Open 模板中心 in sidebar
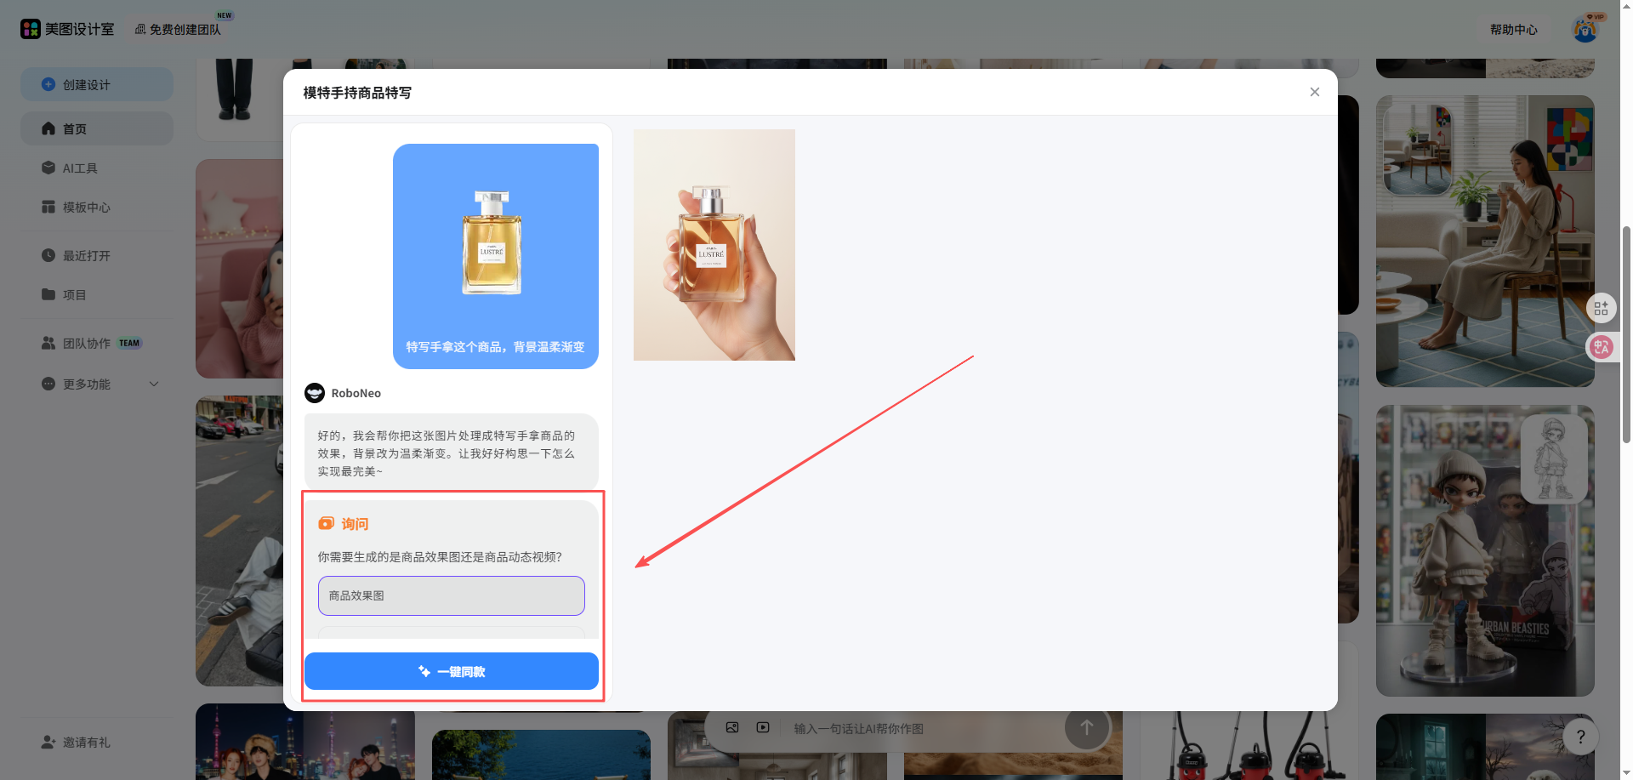Screen dimensions: 1633x780 point(97,208)
